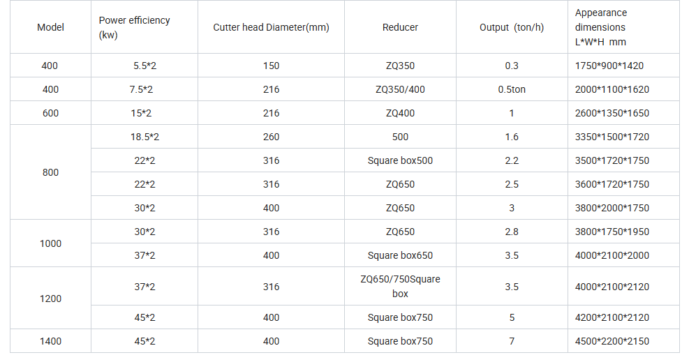
Task: Select the model 1400 cell
Action: click(x=50, y=341)
